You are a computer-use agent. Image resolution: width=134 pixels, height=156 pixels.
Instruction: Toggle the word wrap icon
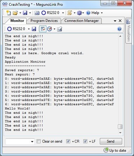(x=43, y=29)
